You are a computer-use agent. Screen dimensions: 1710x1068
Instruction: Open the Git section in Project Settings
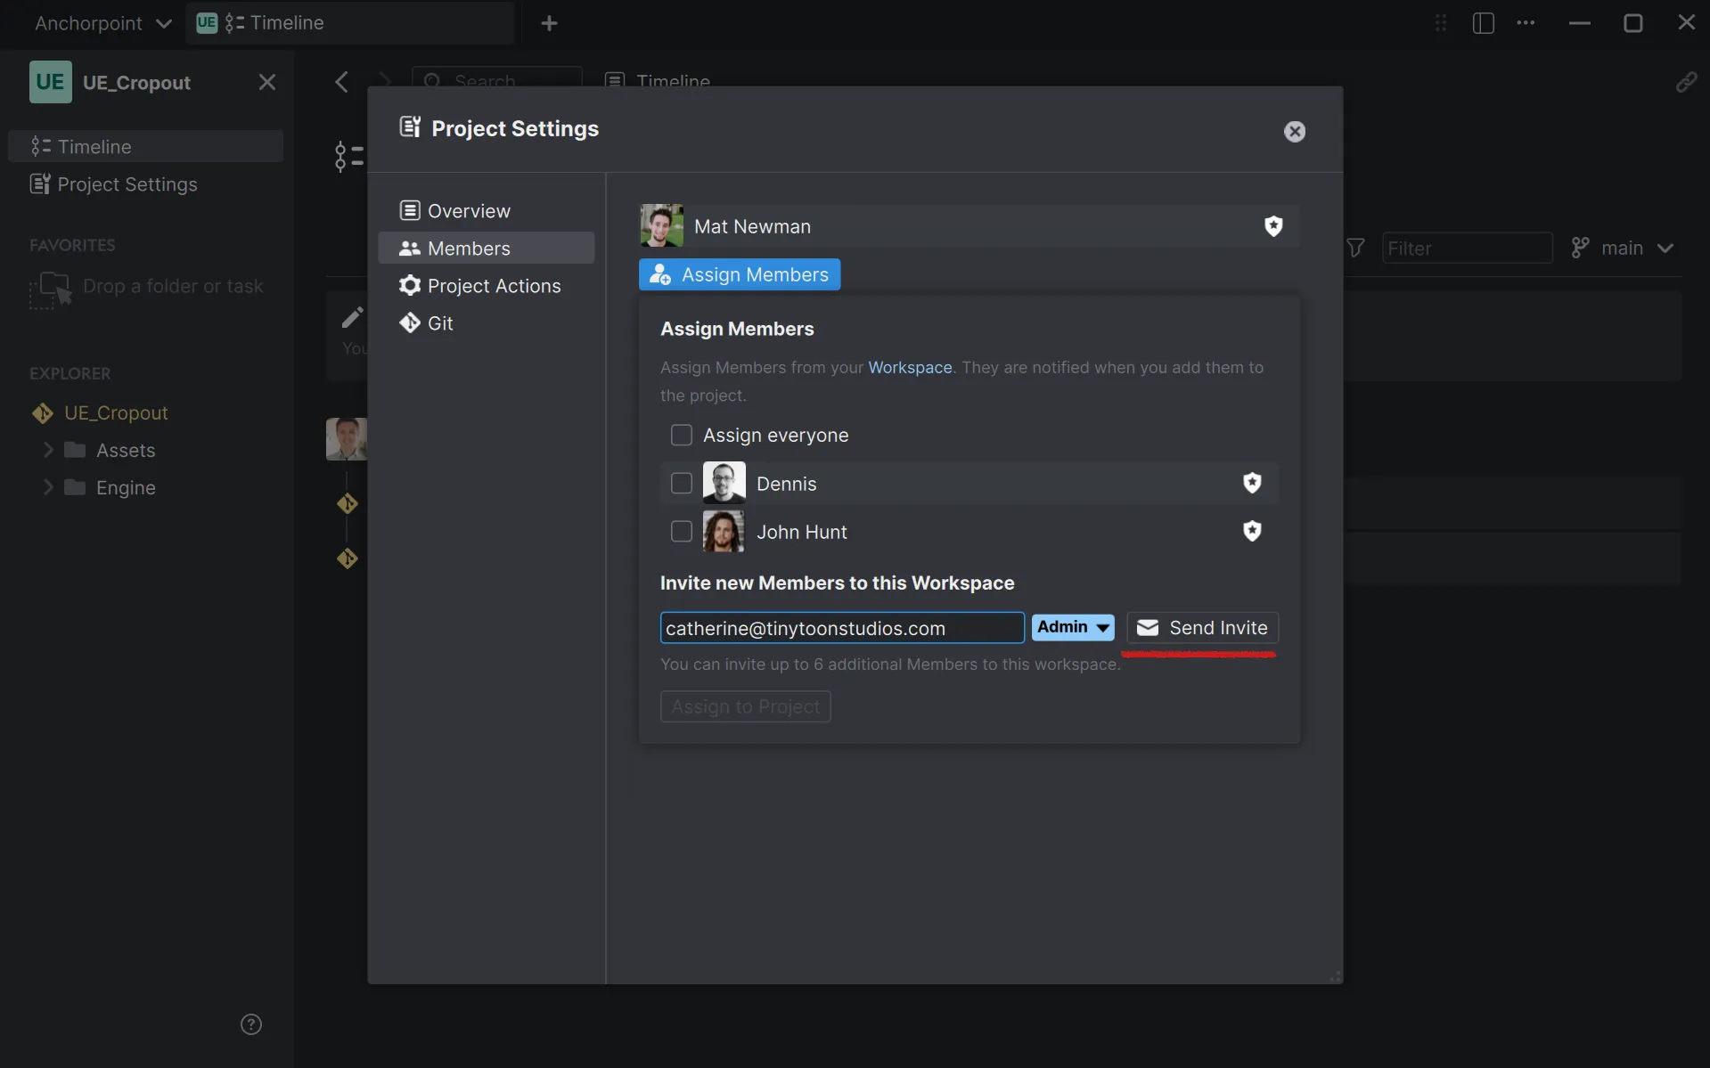[439, 322]
